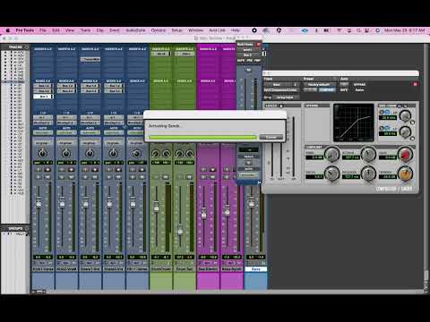Click the red Gain knob in the compressor
Image resolution: width=430 pixels, height=322 pixels.
[405, 155]
